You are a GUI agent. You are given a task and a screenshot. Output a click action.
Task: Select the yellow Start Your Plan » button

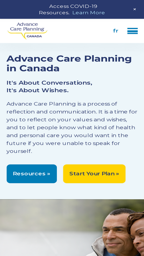94,174
